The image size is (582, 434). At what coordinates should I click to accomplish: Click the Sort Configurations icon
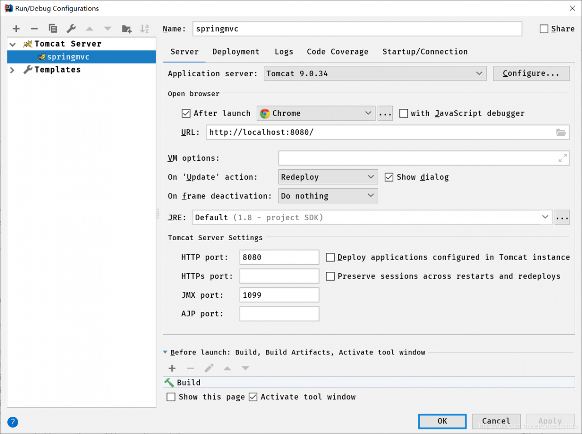144,29
